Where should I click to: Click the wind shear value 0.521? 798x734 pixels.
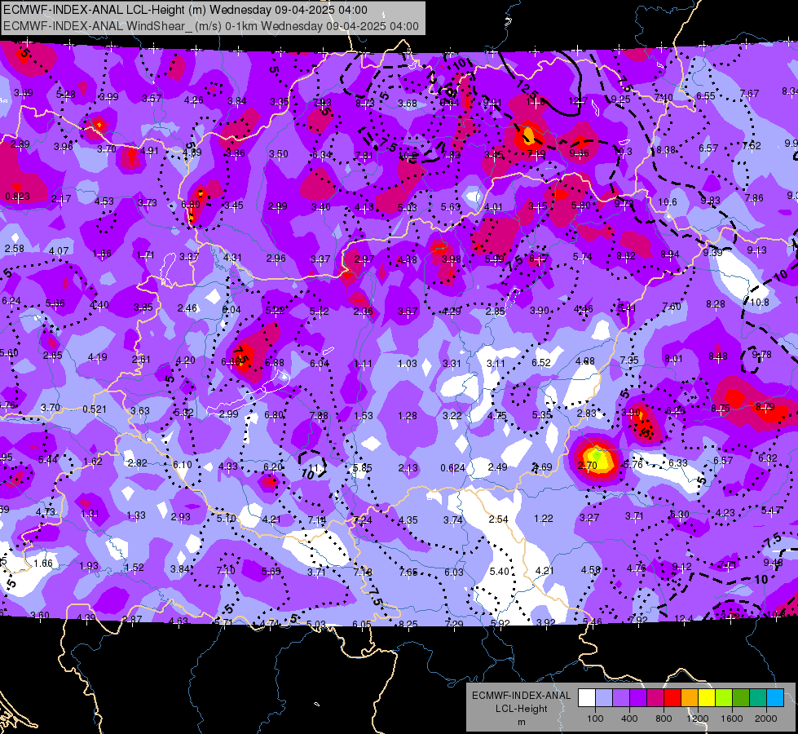click(95, 409)
